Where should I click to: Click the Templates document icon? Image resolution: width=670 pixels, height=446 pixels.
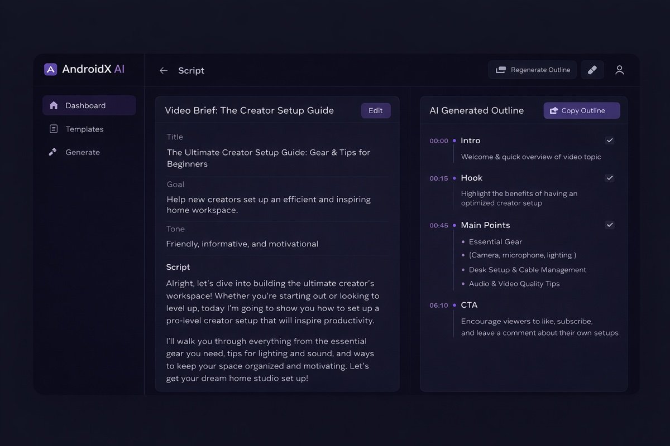54,129
